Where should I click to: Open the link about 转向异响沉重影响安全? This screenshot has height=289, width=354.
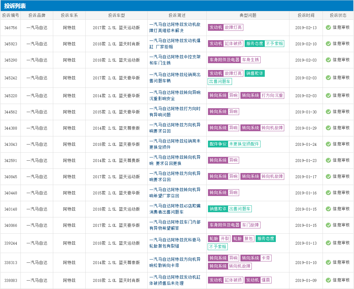coord(175,96)
